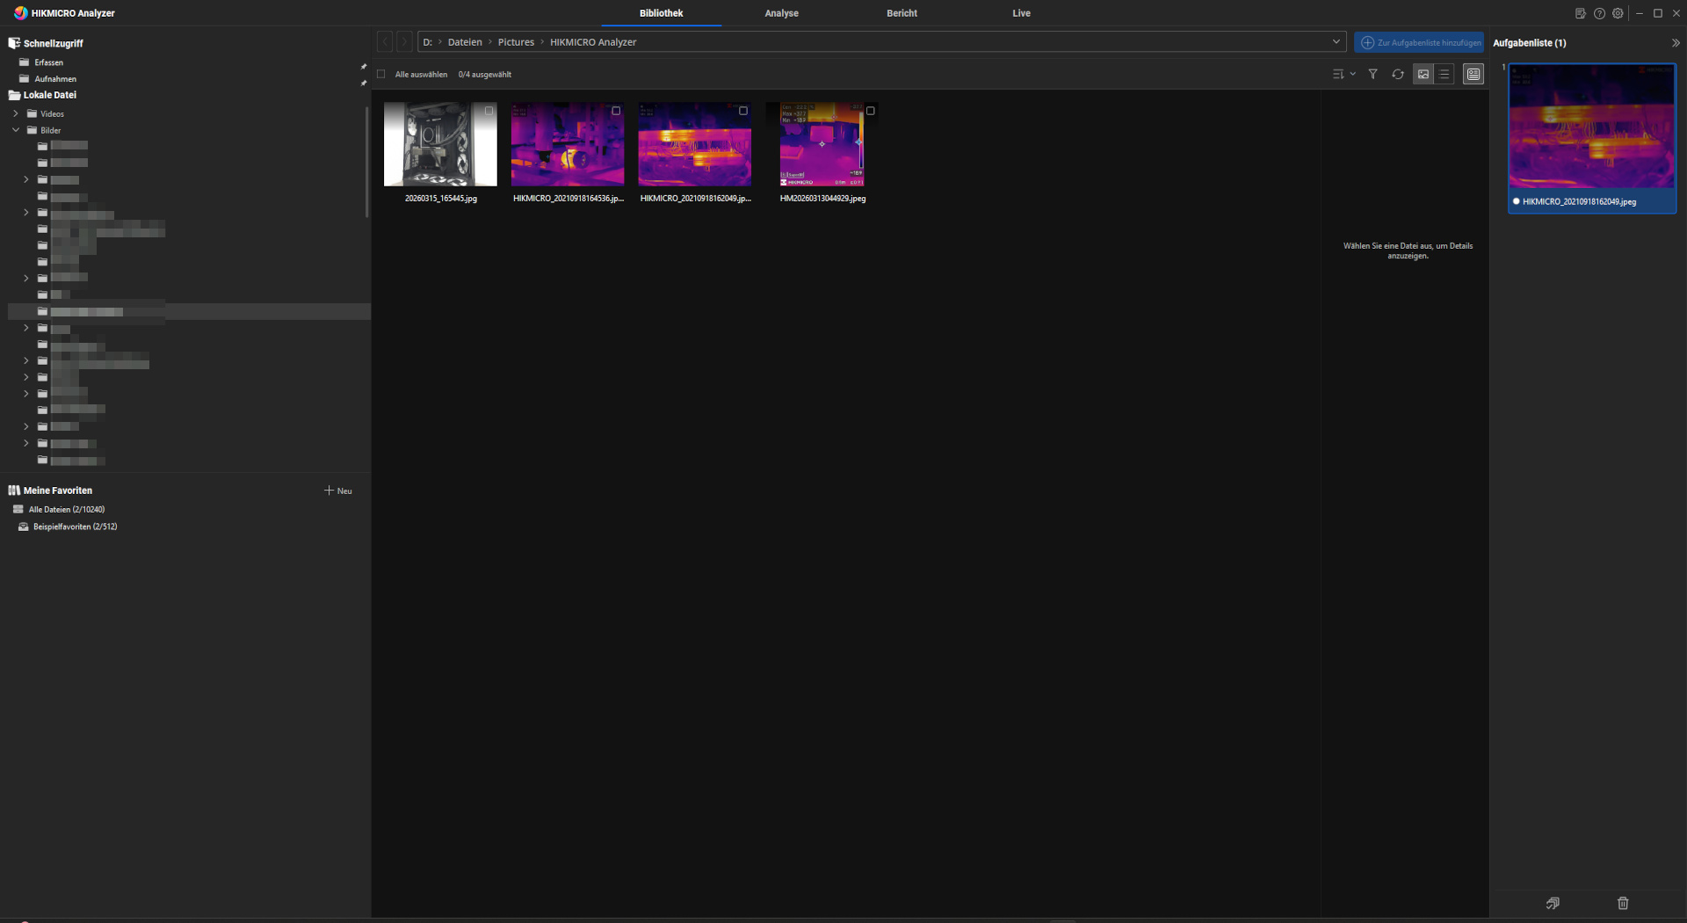
Task: Create new favorite with Neu button
Action: (x=338, y=491)
